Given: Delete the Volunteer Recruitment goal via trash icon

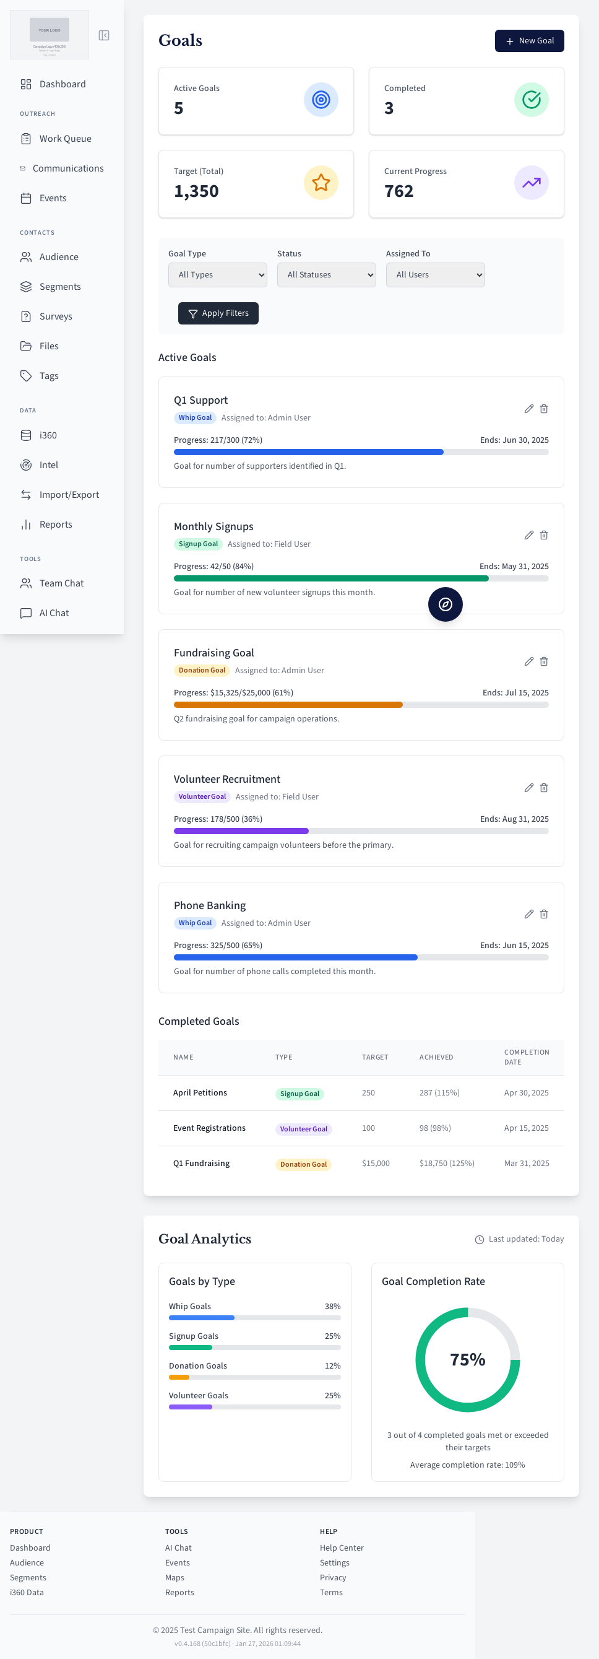Looking at the screenshot, I should (544, 788).
